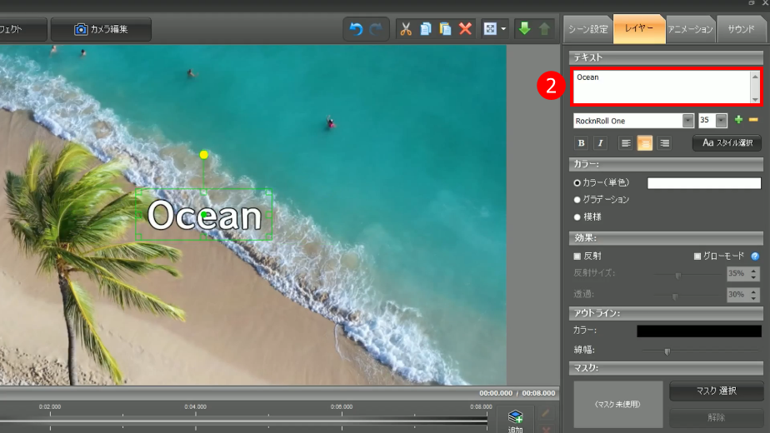
Task: Move the layer down with the green arrow
Action: 524,29
